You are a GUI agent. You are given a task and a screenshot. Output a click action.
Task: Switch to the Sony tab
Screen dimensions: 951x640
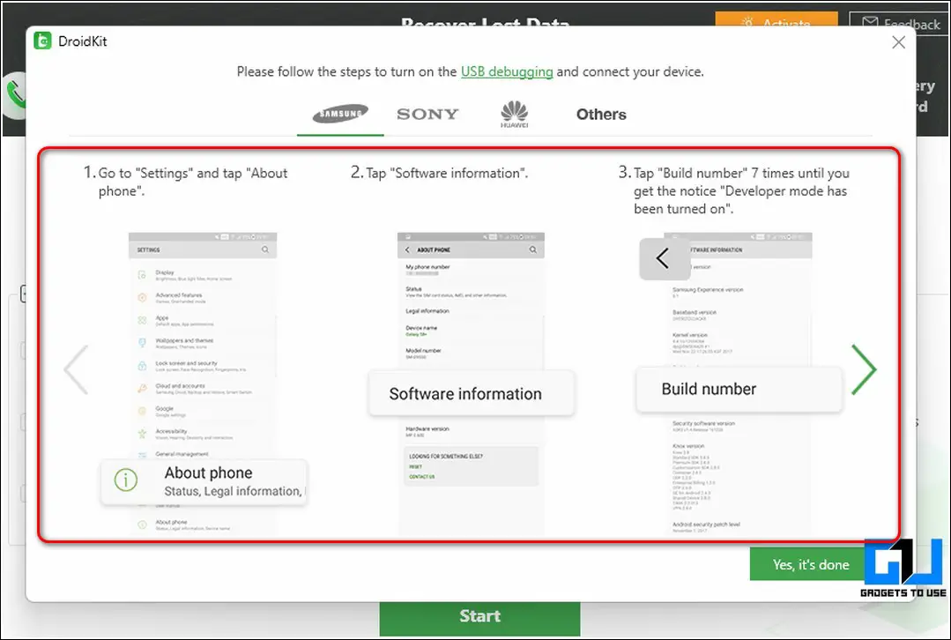tap(427, 114)
